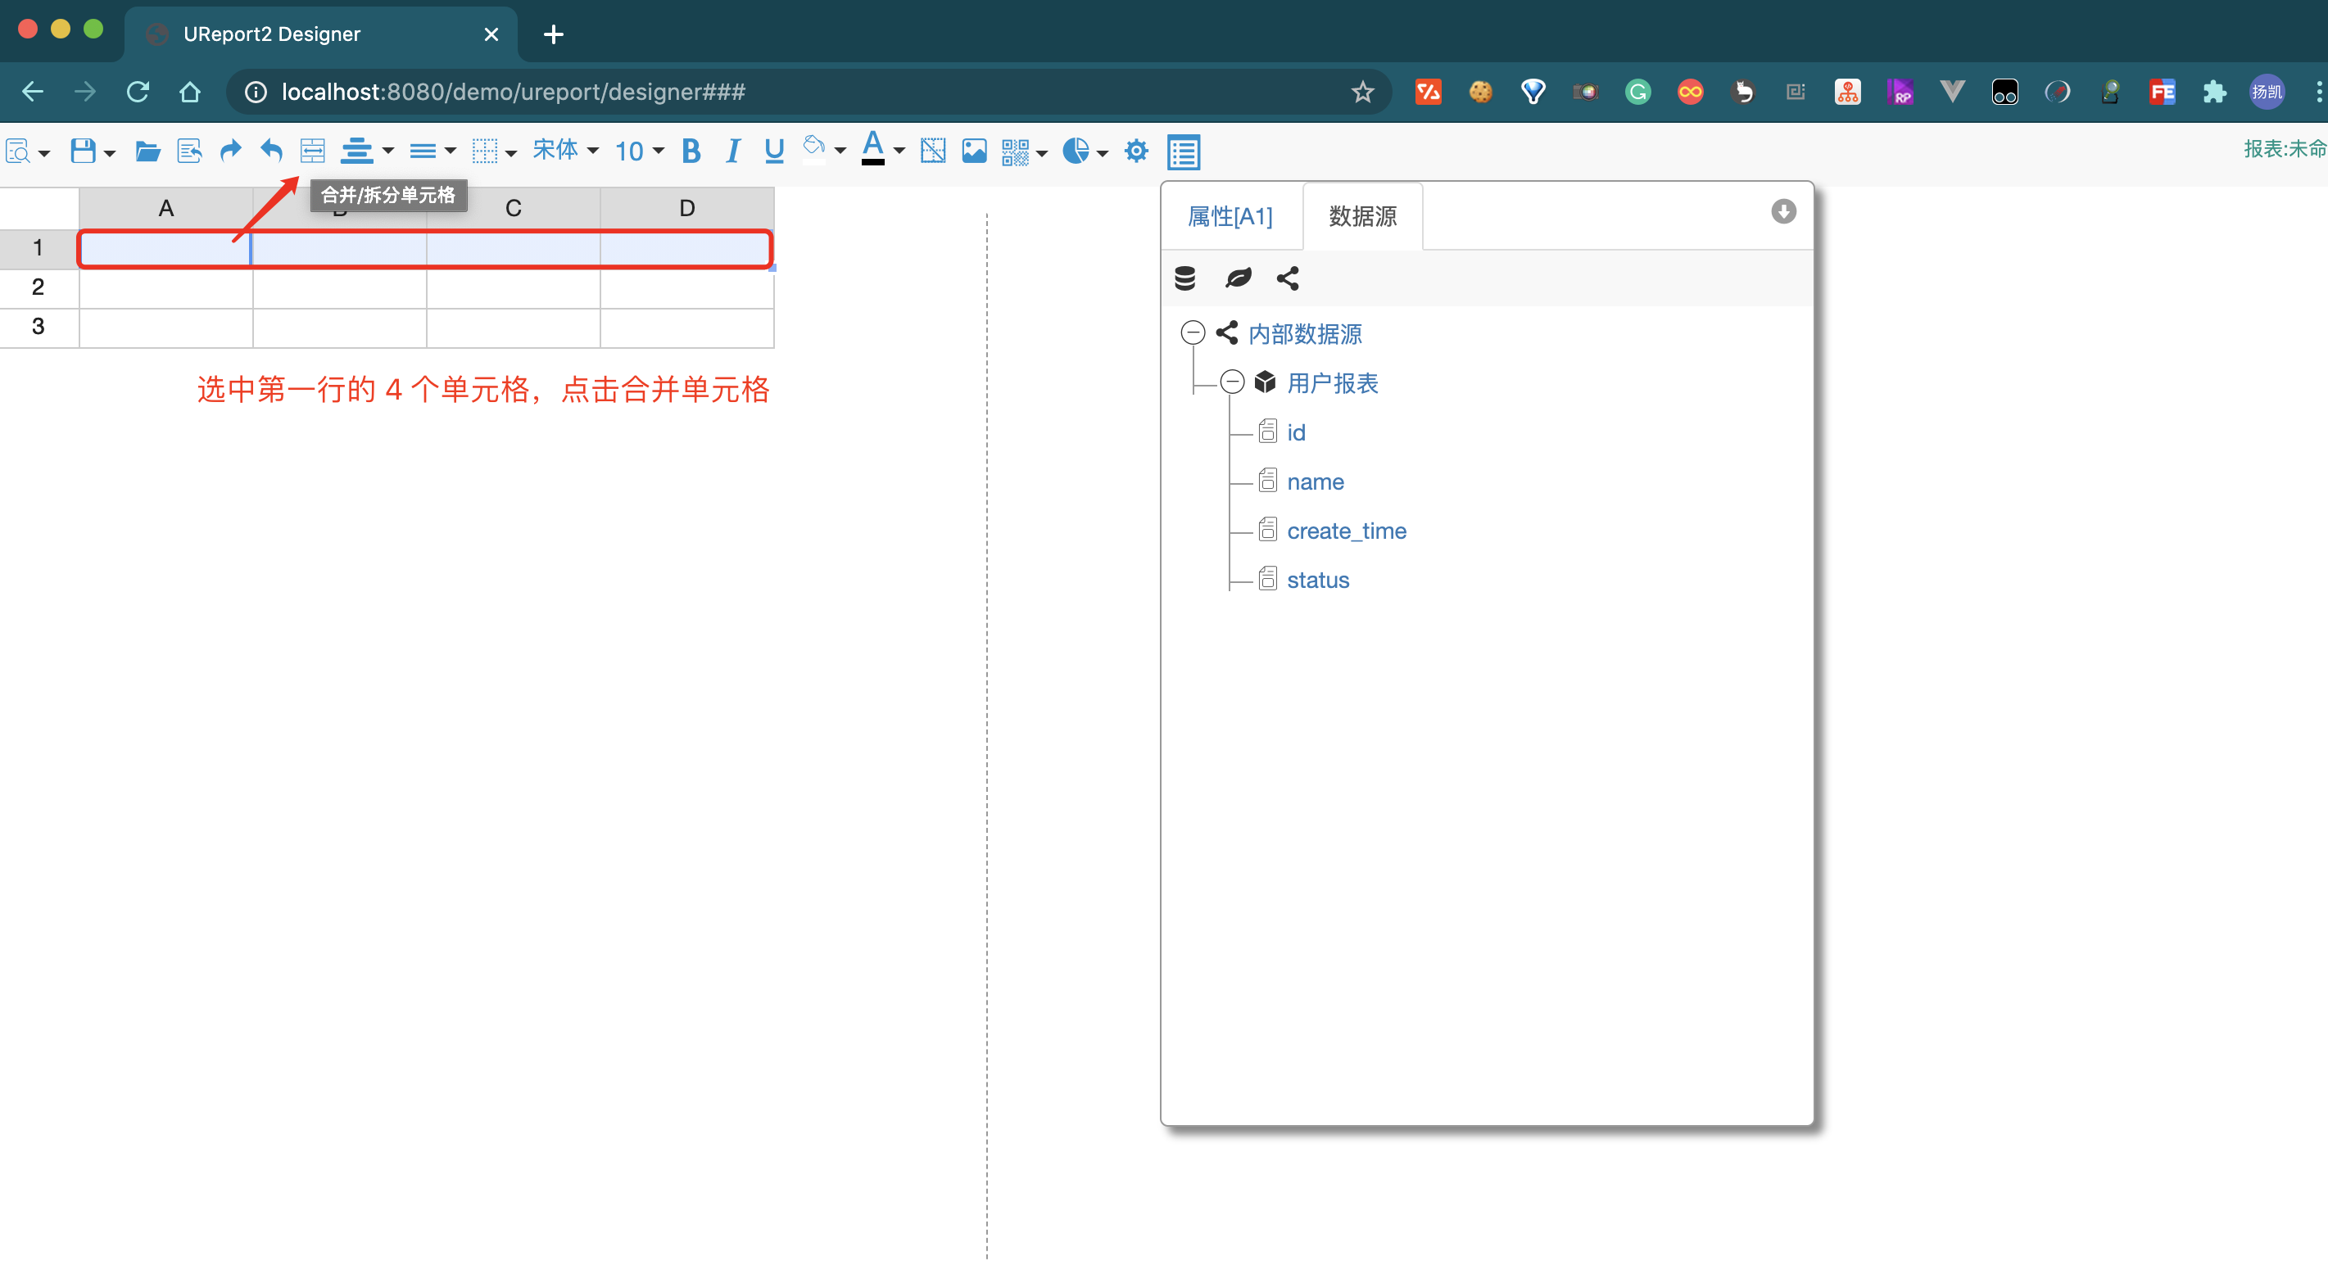Select the name field
This screenshot has height=1261, width=2328.
coord(1315,482)
